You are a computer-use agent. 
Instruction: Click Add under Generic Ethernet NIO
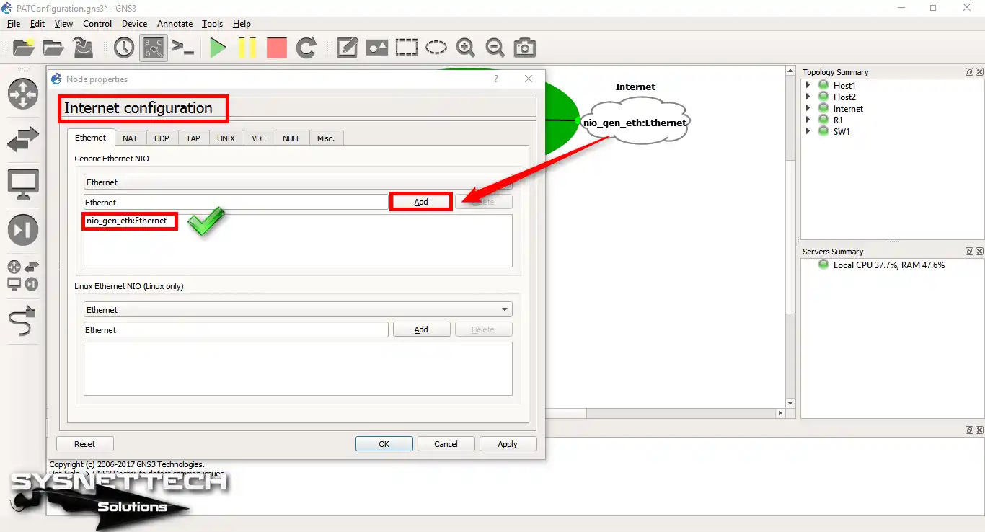point(420,201)
